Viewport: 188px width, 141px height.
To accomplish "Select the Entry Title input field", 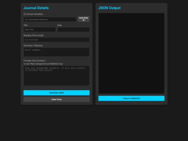I will point(40,30).
